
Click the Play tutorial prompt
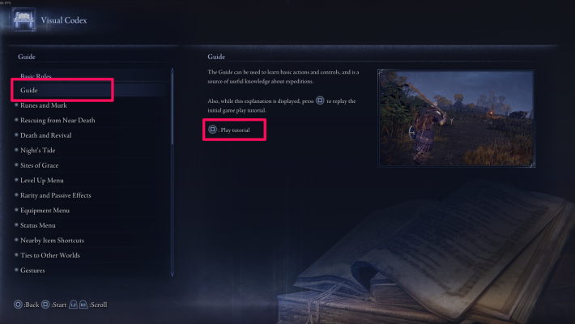[x=234, y=130]
